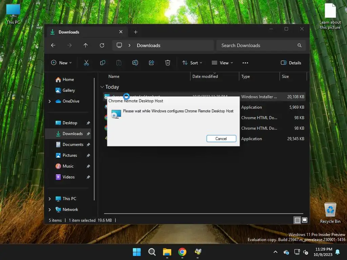The height and width of the screenshot is (260, 347).
Task: Click the Copy icon in toolbar
Action: (x=102, y=63)
